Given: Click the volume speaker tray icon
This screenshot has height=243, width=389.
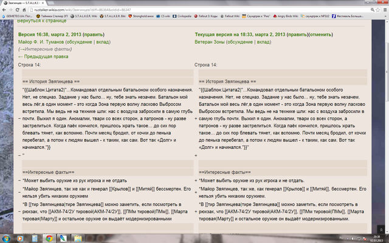Looking at the screenshot, I should tap(353, 239).
